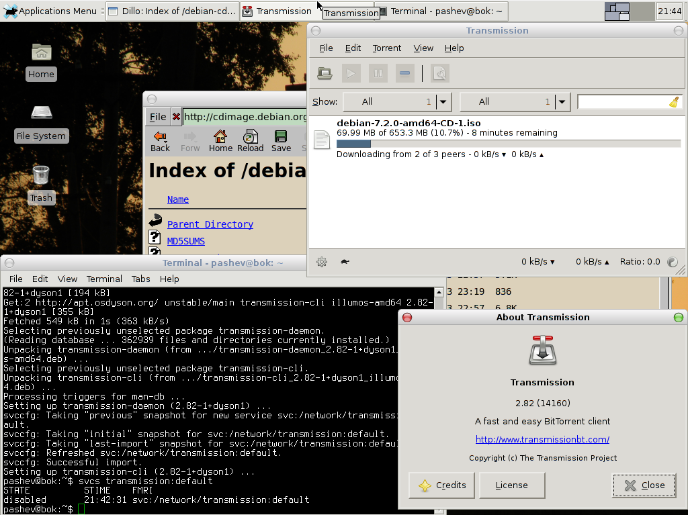Click the terminal scrollbar up arrow

tap(439, 292)
